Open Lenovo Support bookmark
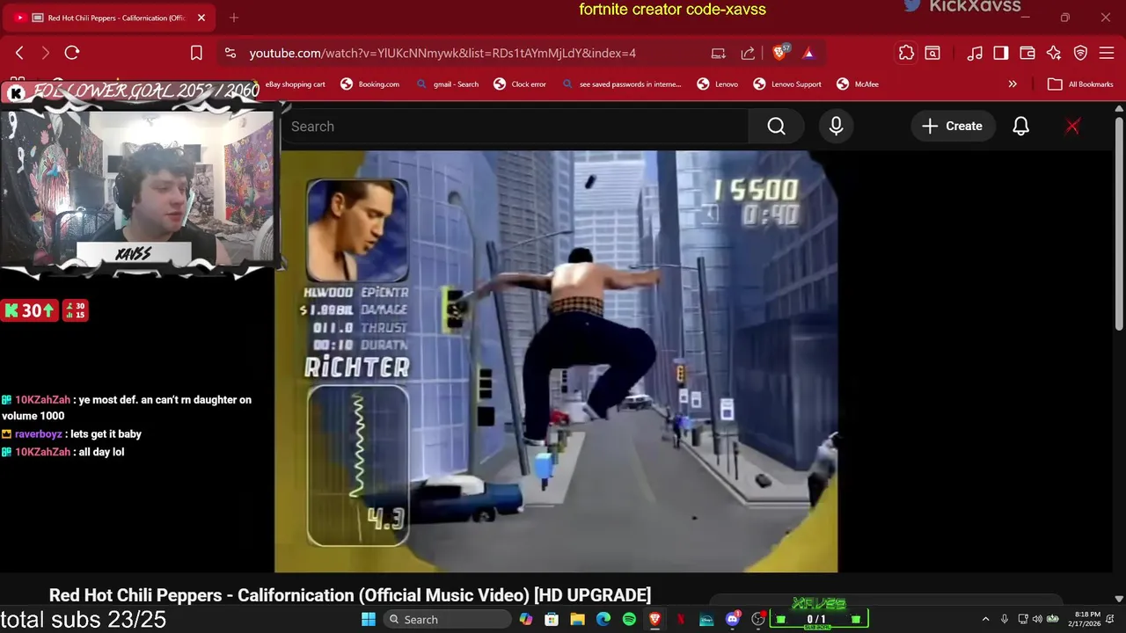This screenshot has width=1126, height=633. [x=787, y=84]
